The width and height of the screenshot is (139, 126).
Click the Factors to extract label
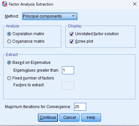[x=29, y=85]
